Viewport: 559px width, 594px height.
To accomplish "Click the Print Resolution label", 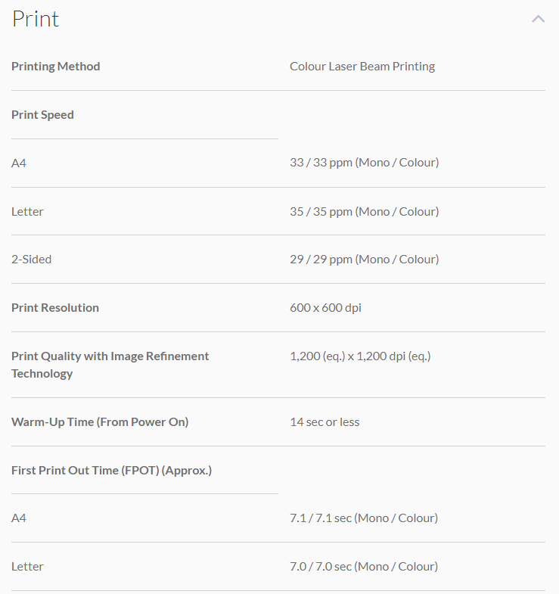I will click(55, 308).
